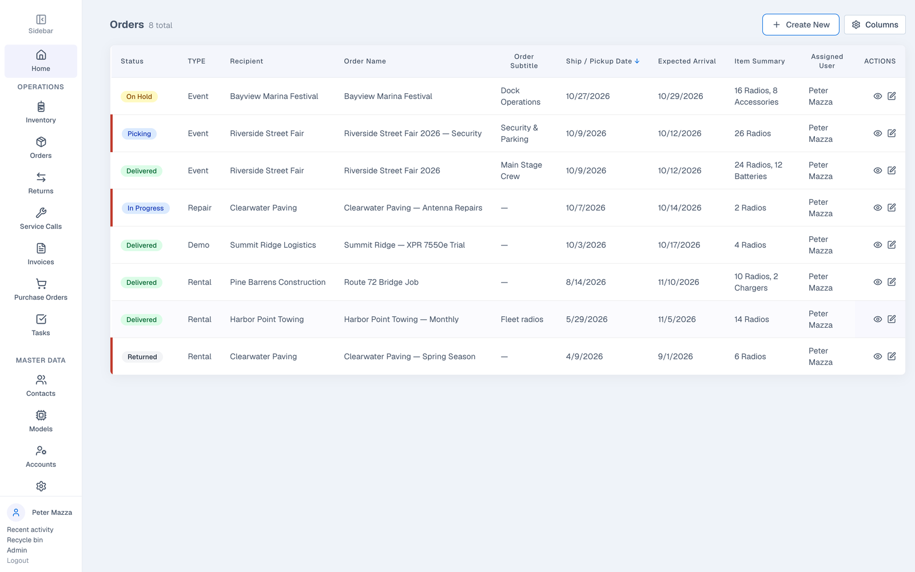The width and height of the screenshot is (915, 572).
Task: Open Recycle bin link
Action: click(25, 540)
